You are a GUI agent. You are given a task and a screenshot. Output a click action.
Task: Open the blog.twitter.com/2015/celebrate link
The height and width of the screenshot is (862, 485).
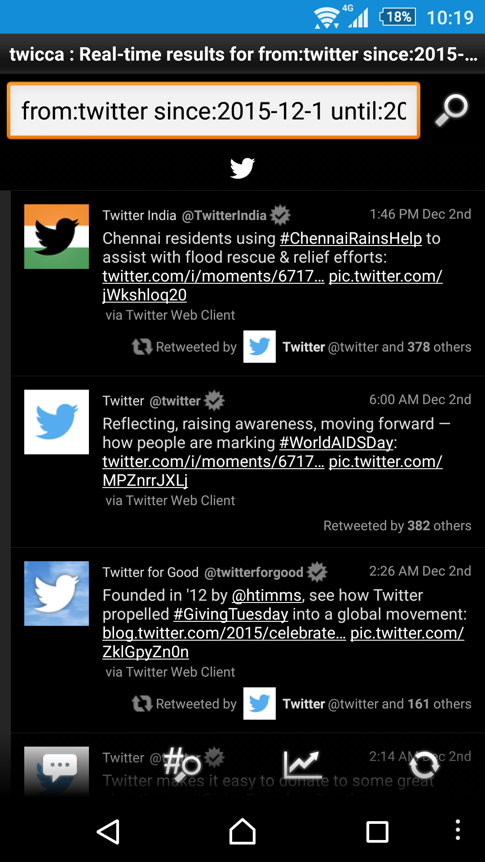tap(224, 633)
